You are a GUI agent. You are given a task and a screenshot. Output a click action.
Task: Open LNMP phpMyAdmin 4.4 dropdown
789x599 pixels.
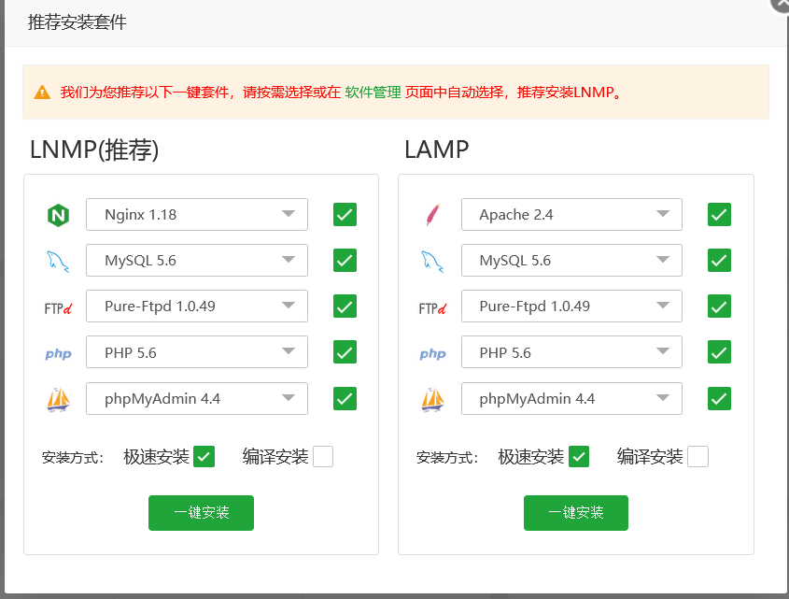197,398
